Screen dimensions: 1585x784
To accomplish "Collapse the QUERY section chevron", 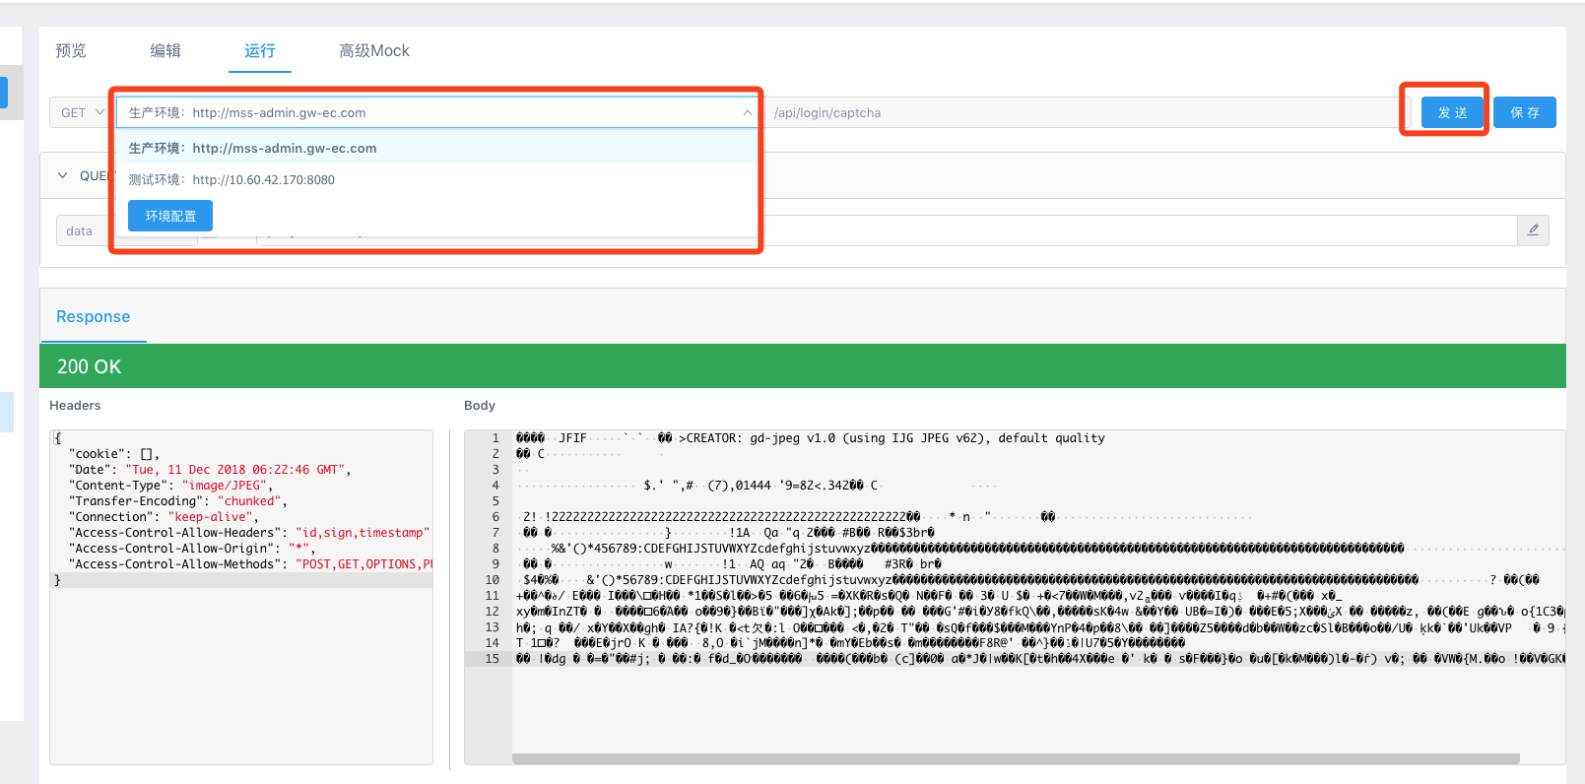I will click(x=62, y=175).
